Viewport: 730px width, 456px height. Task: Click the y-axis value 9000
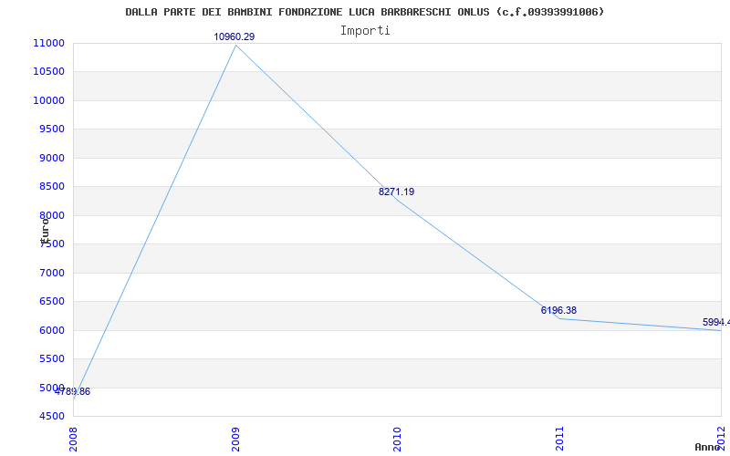(52, 158)
